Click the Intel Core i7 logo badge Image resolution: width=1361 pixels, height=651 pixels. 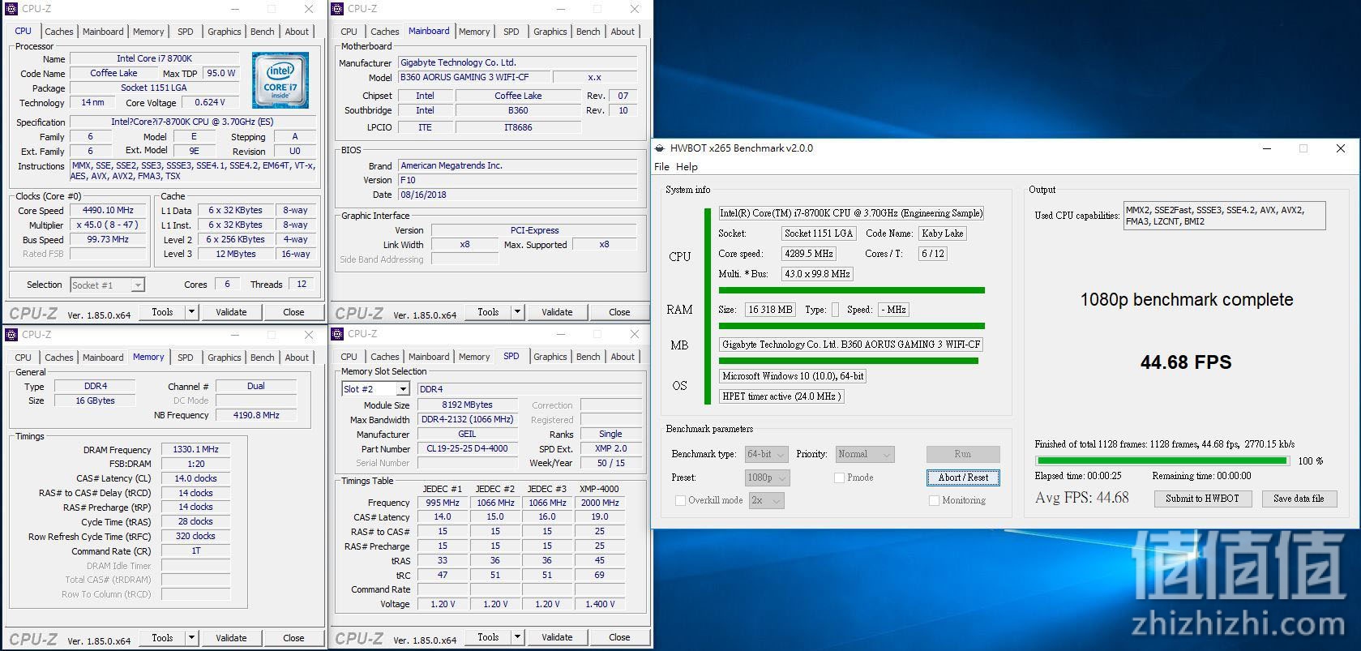[x=280, y=80]
